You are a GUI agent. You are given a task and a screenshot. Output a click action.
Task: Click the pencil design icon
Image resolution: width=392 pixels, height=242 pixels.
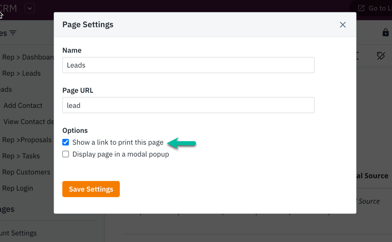[381, 56]
